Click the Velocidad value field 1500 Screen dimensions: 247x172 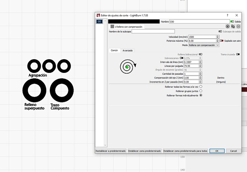(x=202, y=37)
